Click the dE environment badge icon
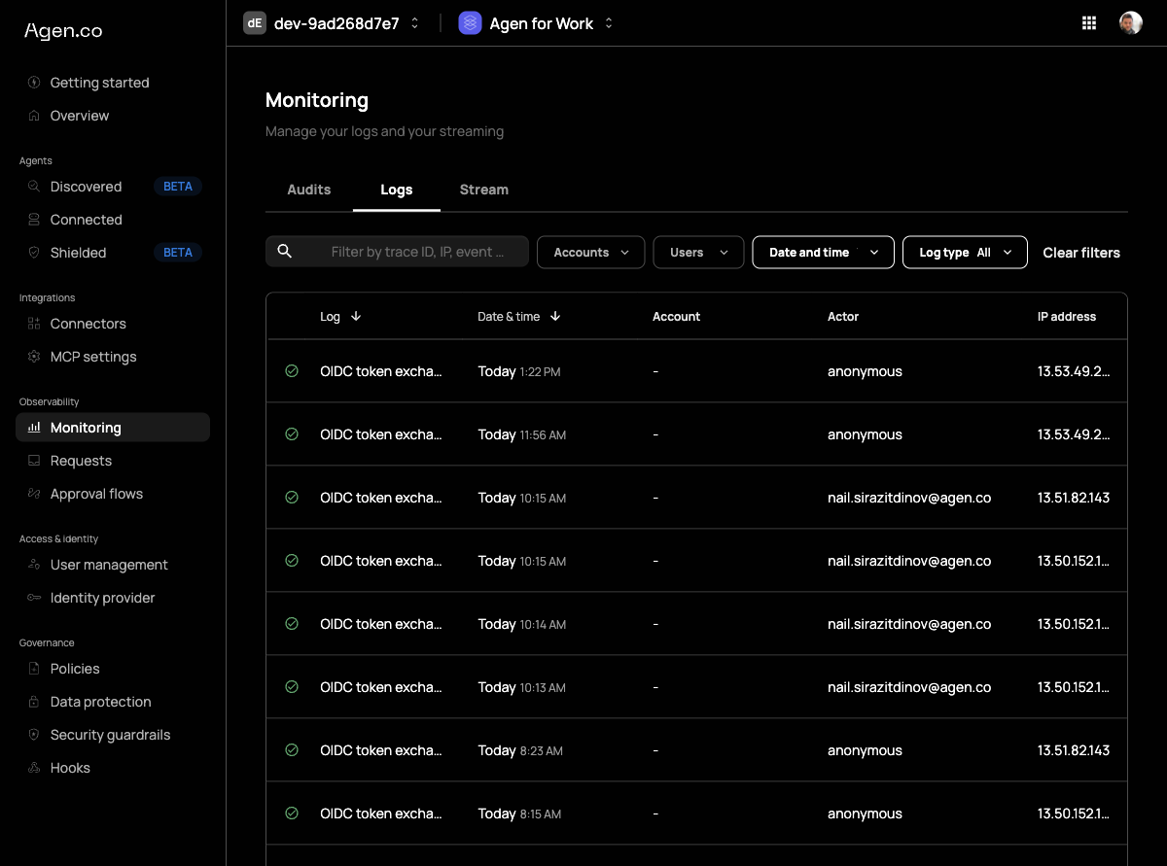This screenshot has height=866, width=1167. click(x=255, y=23)
